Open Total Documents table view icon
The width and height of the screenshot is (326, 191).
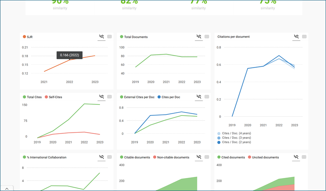[207, 37]
